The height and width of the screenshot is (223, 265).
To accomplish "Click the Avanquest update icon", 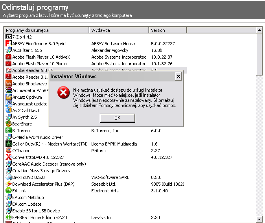I will point(8,104).
